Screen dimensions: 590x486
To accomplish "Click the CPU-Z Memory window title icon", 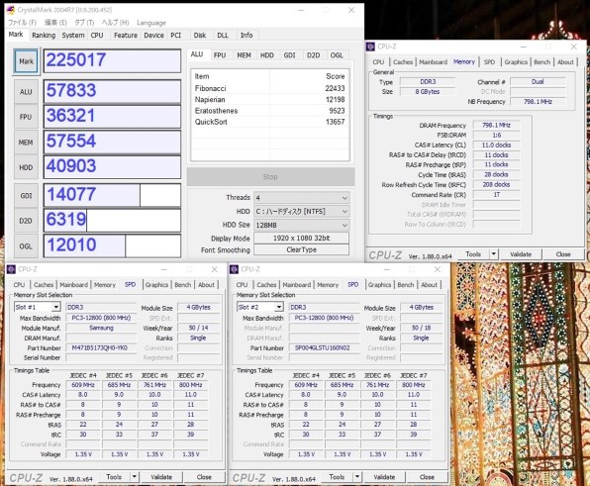I will (x=370, y=47).
